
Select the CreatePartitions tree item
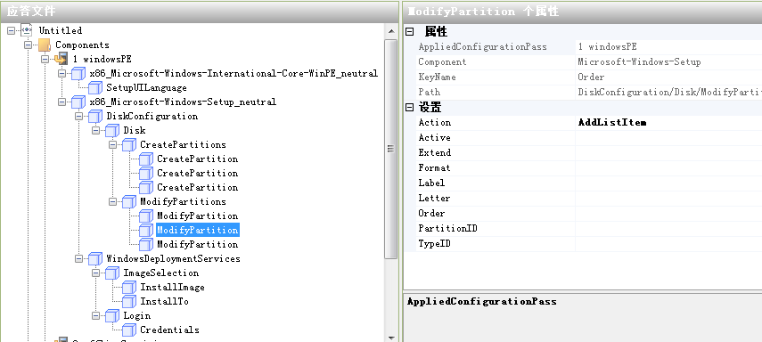point(184,145)
